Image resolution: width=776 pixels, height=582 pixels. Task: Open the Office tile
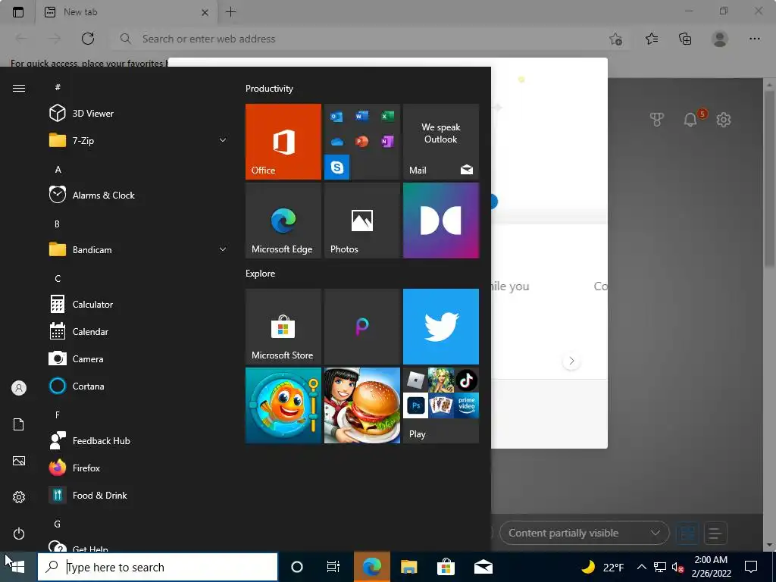pyautogui.click(x=283, y=142)
